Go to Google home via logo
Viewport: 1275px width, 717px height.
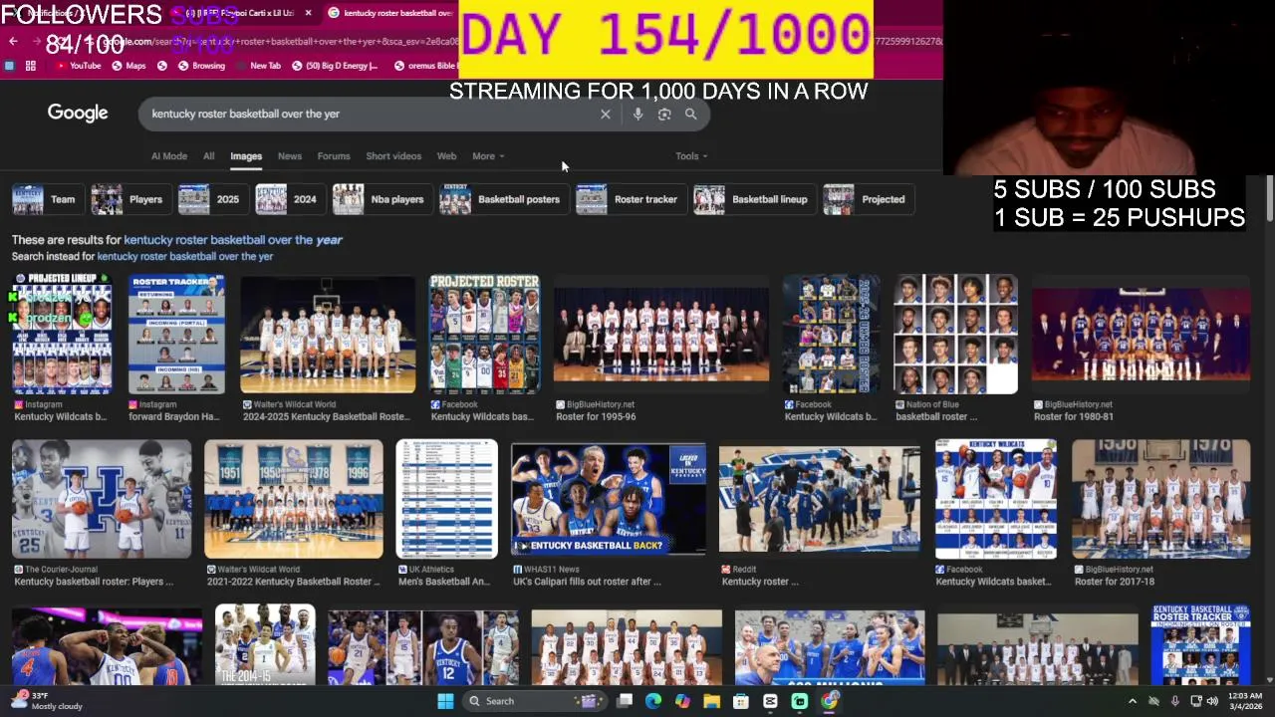click(x=78, y=113)
